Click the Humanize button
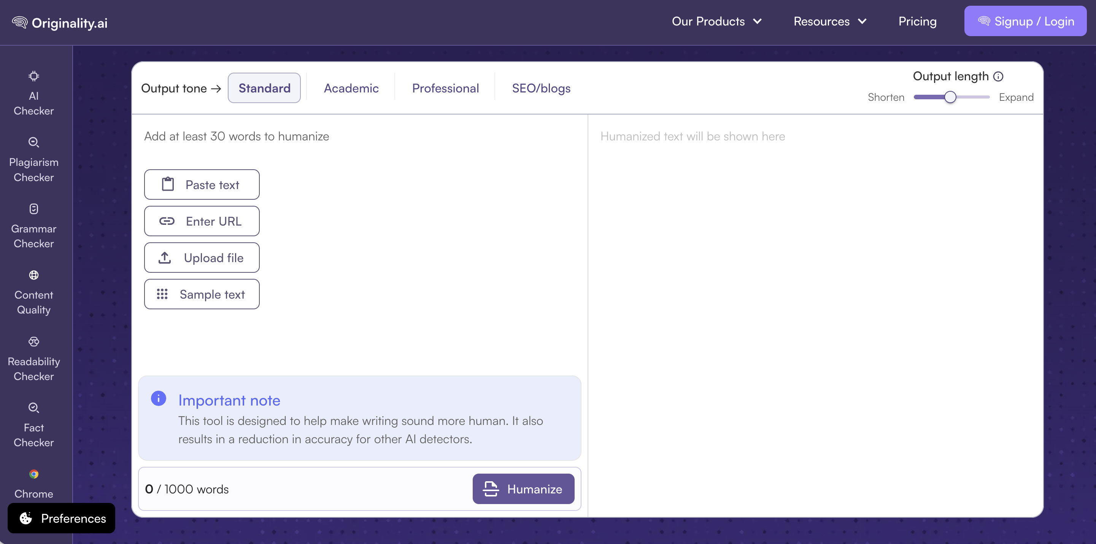Screen dimensions: 1096x544 coord(523,489)
